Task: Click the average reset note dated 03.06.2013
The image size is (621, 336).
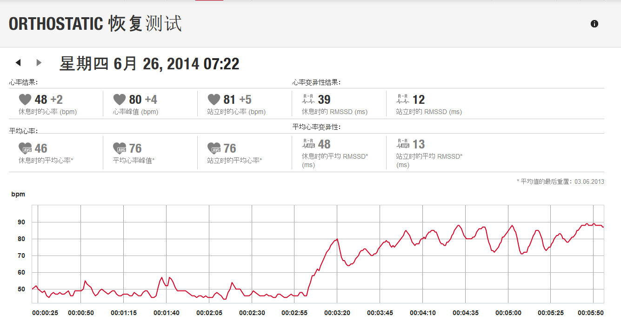Action: (x=561, y=181)
